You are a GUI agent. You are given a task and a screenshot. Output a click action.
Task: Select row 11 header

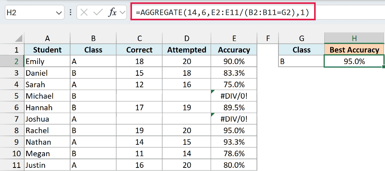point(12,165)
